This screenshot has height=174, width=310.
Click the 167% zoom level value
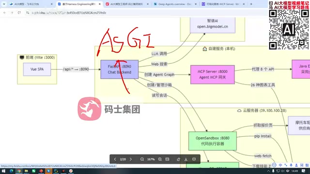[x=151, y=159]
